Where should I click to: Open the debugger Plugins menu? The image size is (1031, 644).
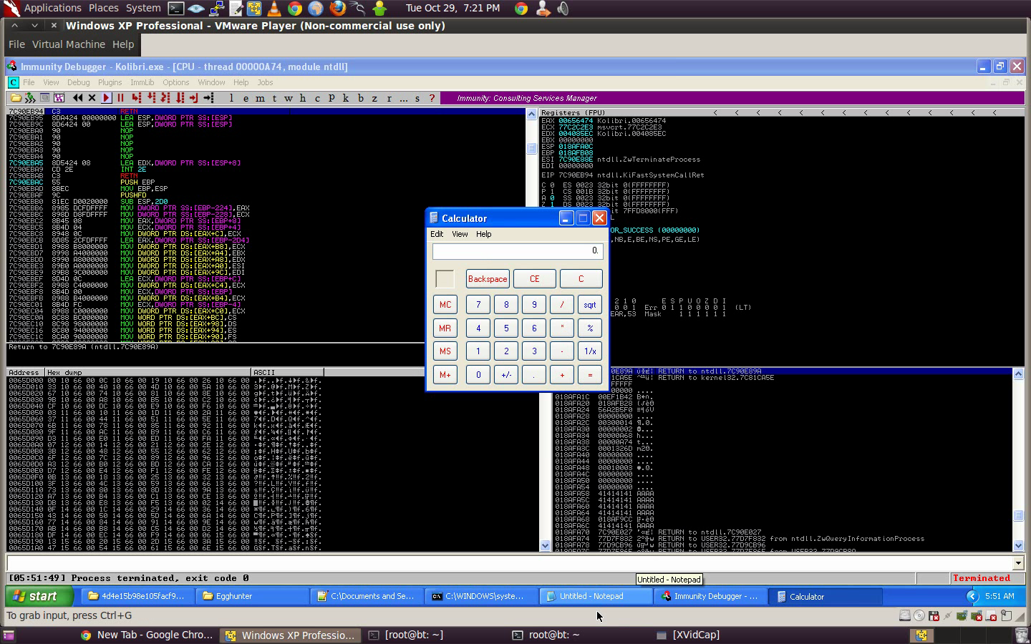coord(110,82)
